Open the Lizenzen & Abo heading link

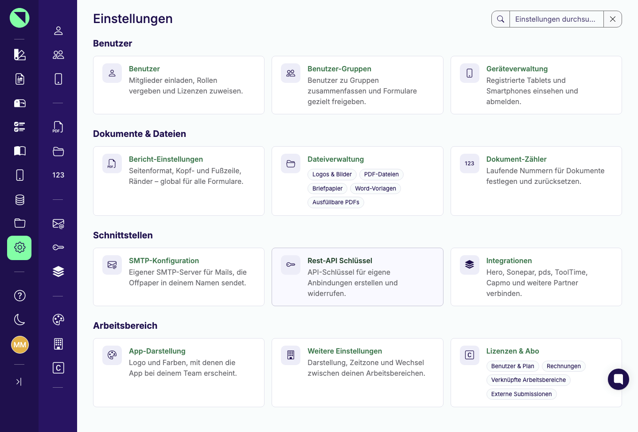(x=513, y=351)
